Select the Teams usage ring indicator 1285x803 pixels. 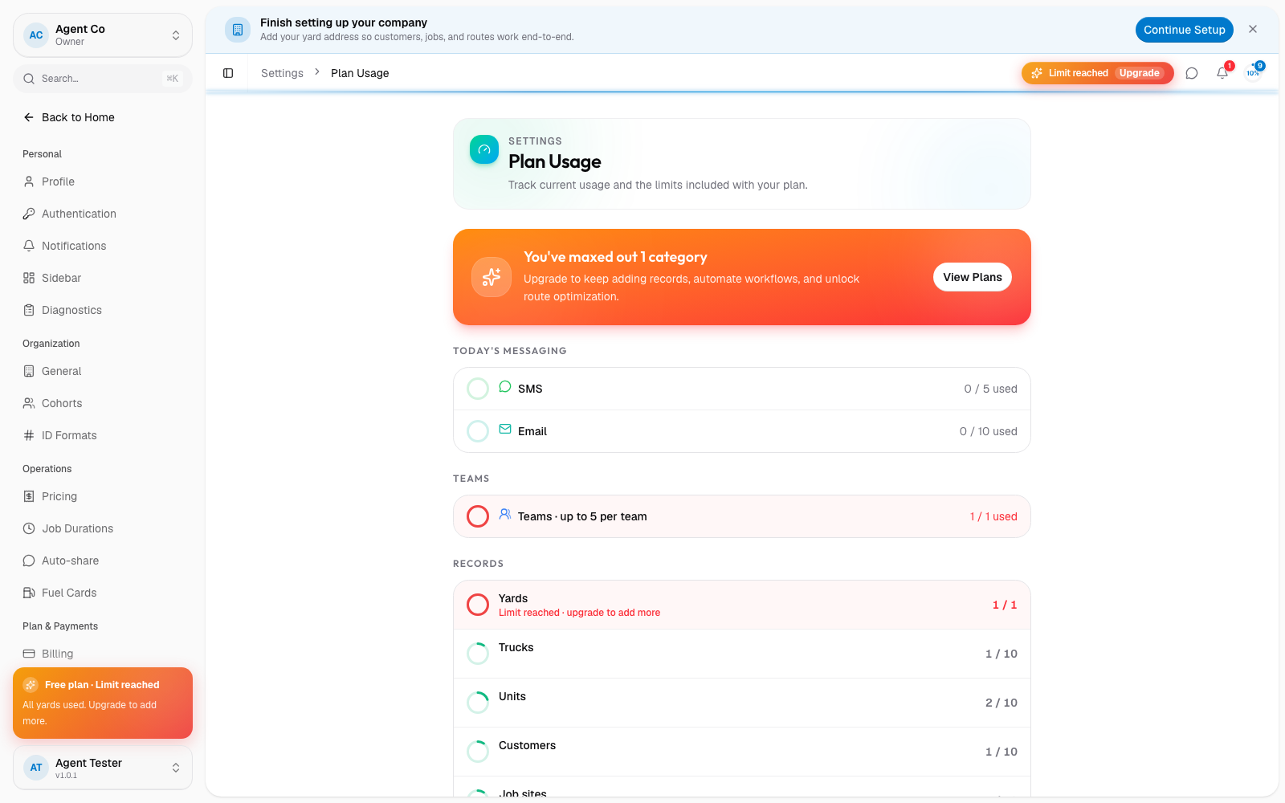(x=478, y=516)
